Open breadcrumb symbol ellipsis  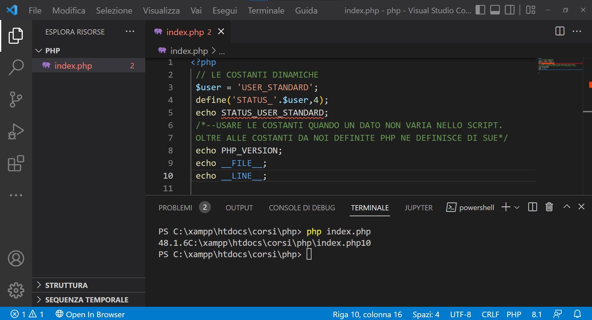coord(222,51)
